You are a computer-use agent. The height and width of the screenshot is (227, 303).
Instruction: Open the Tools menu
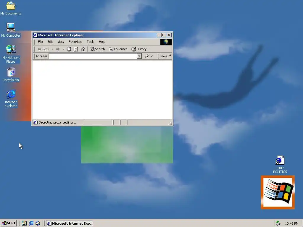coord(91,42)
